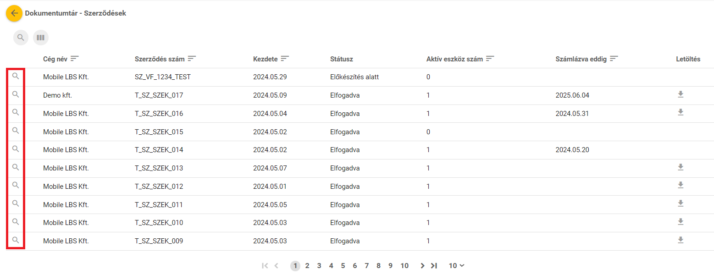Download the T_SZ_SZEK_017 contract
This screenshot has width=714, height=280.
pyautogui.click(x=681, y=94)
